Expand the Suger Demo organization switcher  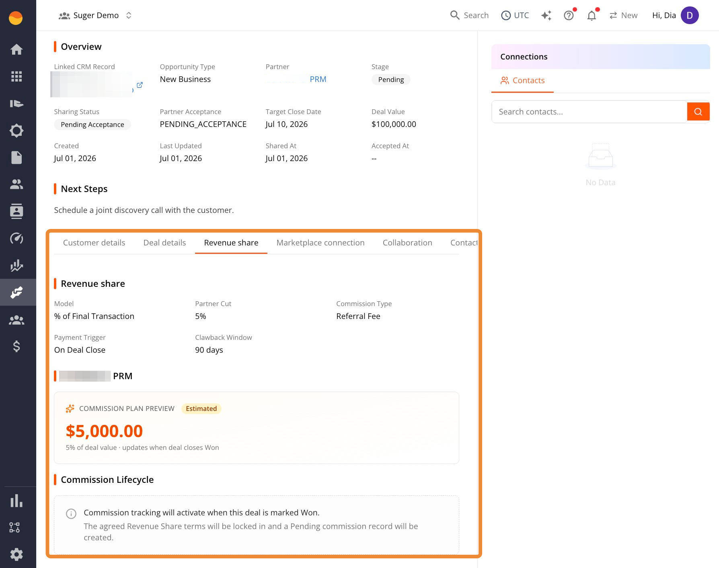pyautogui.click(x=95, y=15)
